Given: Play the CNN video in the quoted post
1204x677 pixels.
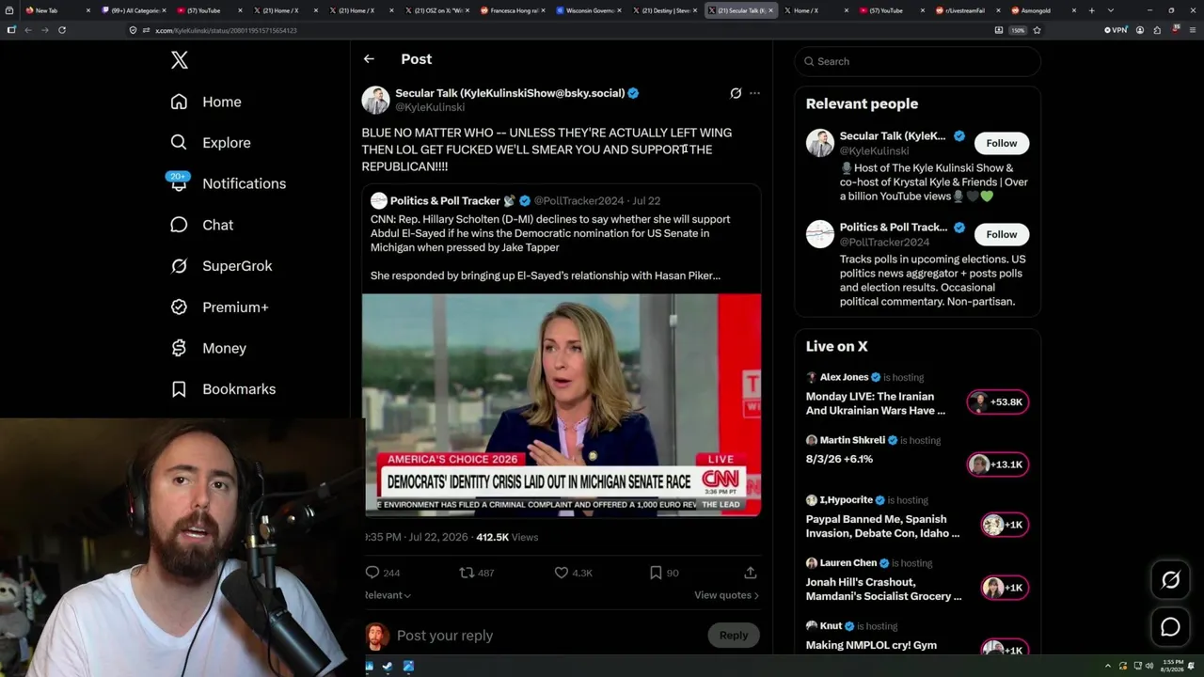Looking at the screenshot, I should [562, 404].
